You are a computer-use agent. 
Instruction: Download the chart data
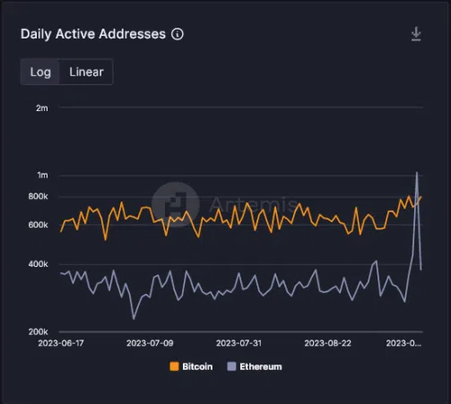point(416,34)
